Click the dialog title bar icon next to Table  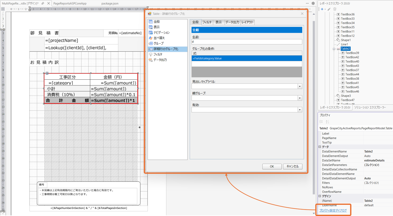pos(149,14)
